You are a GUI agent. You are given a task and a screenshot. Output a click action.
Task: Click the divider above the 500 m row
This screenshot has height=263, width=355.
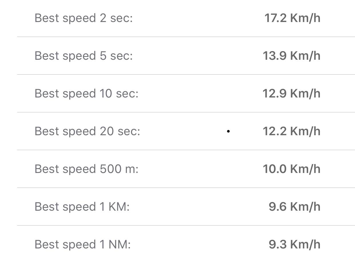click(186, 150)
